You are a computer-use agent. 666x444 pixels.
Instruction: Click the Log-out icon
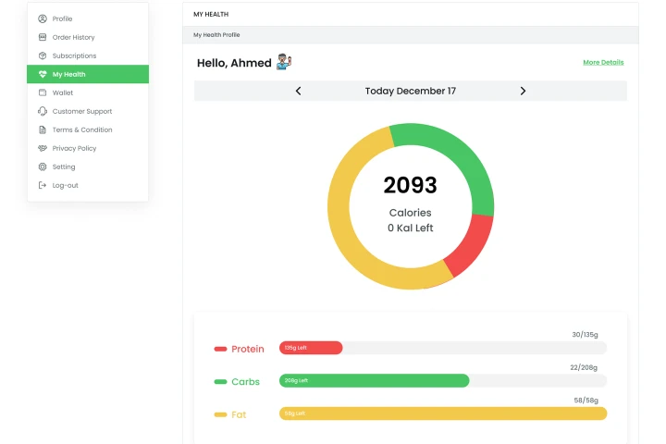[43, 185]
